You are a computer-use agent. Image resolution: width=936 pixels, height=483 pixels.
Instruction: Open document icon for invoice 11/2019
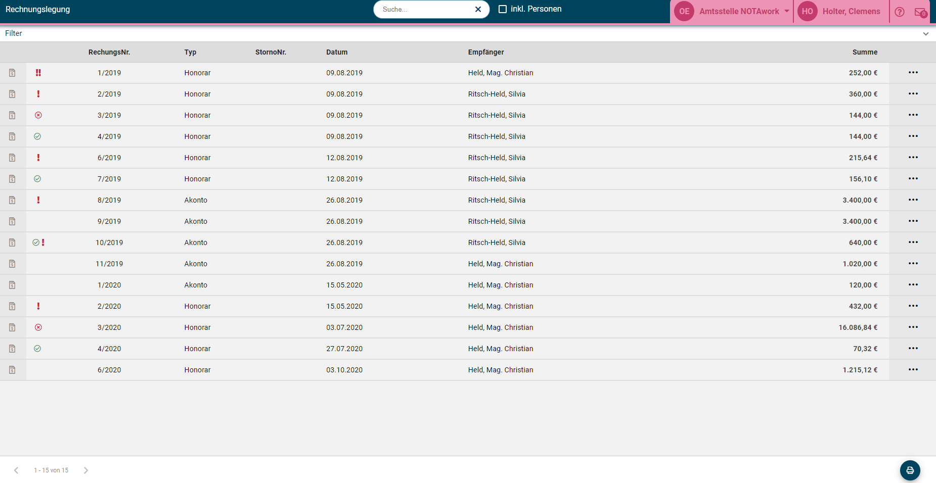[12, 264]
